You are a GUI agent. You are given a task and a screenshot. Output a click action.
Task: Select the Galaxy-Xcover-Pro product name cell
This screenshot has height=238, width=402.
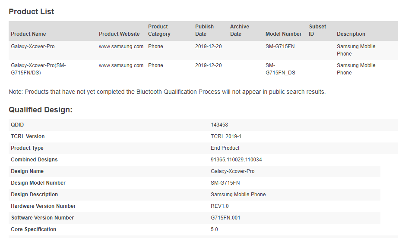33,46
